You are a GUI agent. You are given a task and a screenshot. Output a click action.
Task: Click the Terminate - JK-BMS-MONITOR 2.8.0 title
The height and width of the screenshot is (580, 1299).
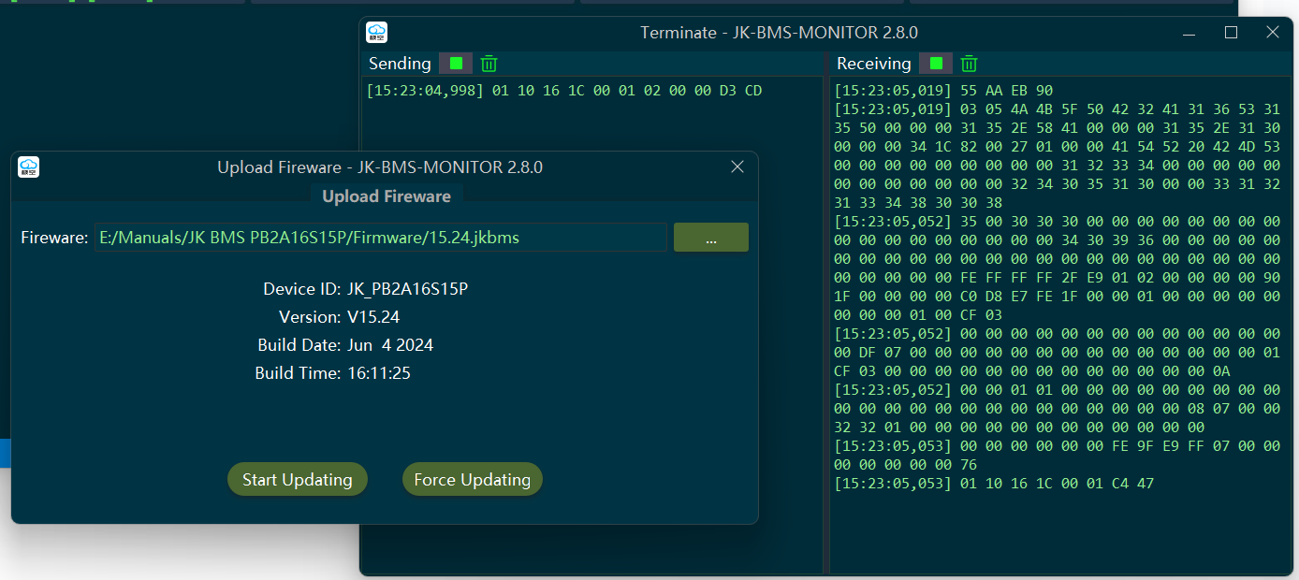779,33
